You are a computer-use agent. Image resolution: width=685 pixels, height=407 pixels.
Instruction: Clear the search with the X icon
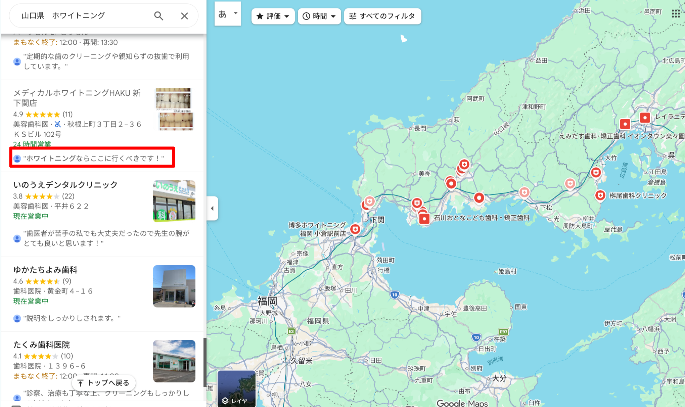coord(184,16)
